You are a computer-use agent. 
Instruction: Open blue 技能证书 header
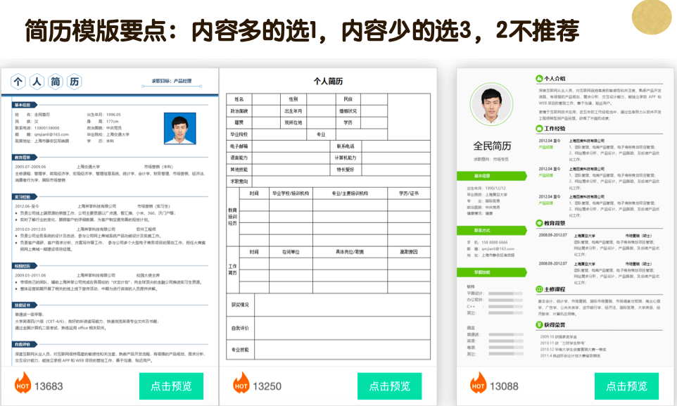tap(24, 305)
